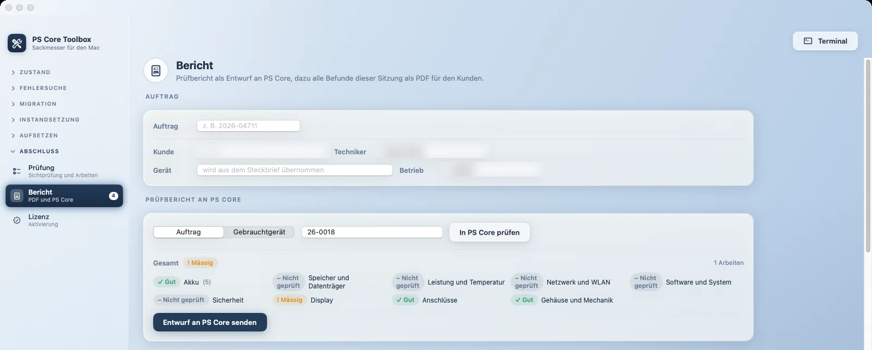
Task: Click the field containing 26-0018
Action: click(372, 232)
